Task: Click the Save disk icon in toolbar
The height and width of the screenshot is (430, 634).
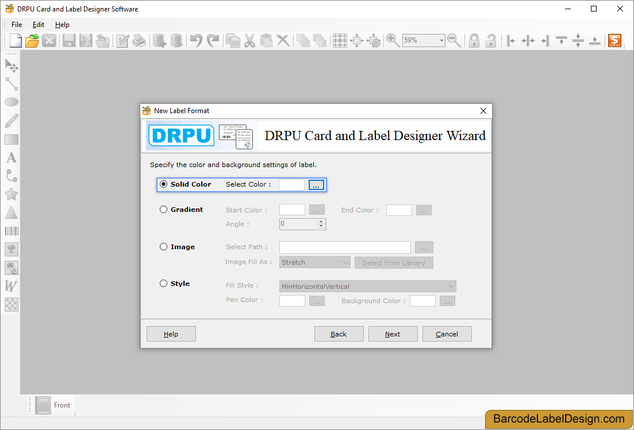Action: [x=69, y=40]
